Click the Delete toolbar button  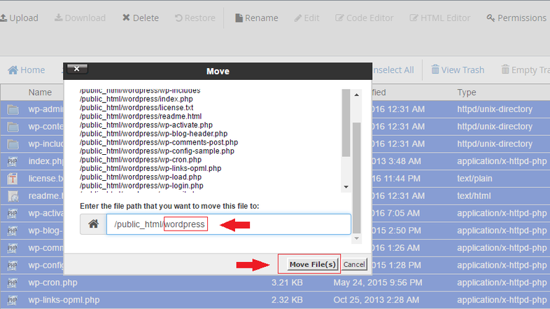coord(140,18)
